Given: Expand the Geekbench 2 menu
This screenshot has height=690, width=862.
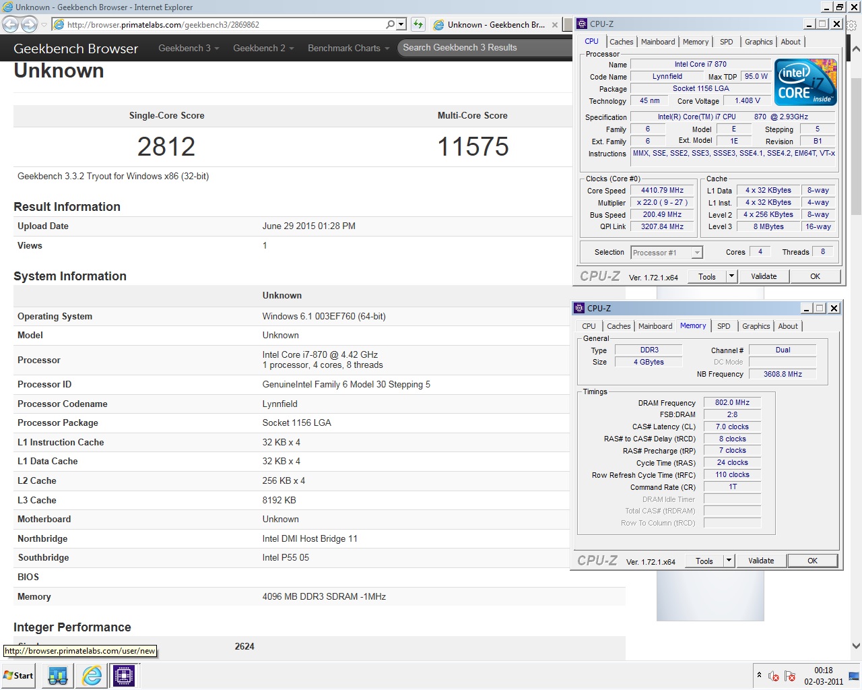Looking at the screenshot, I should [x=263, y=48].
